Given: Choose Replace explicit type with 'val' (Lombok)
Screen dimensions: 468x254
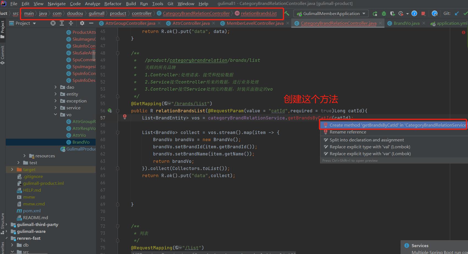Looking at the screenshot, I should (x=394, y=147).
